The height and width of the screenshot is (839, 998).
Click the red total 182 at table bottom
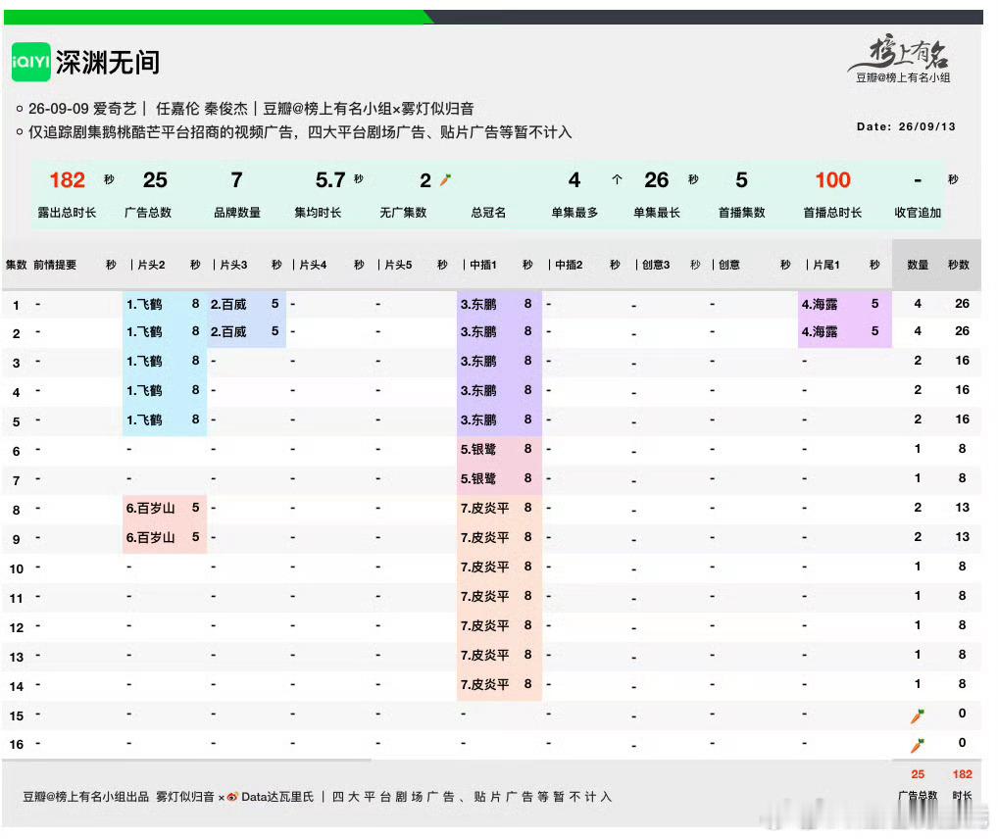(962, 774)
